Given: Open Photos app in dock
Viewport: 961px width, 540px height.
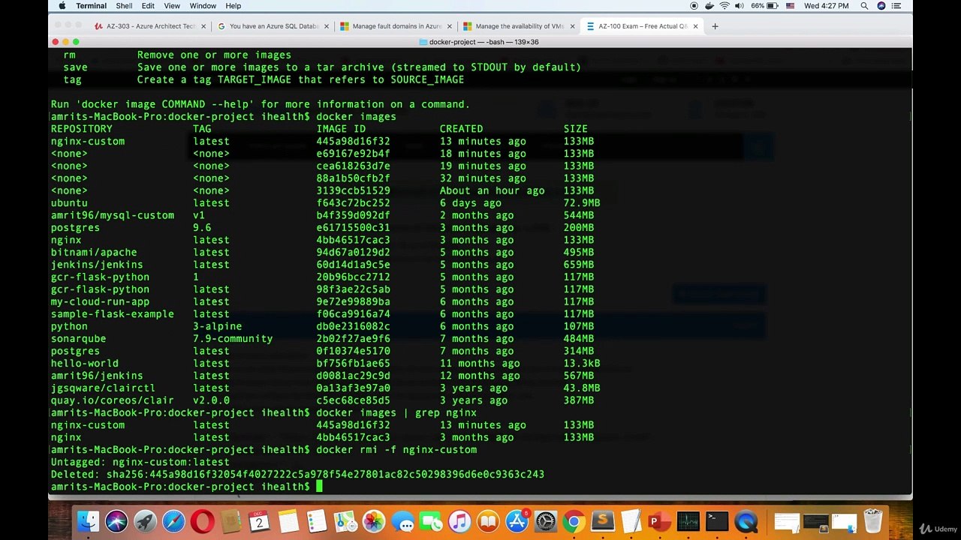Looking at the screenshot, I should click(x=374, y=521).
